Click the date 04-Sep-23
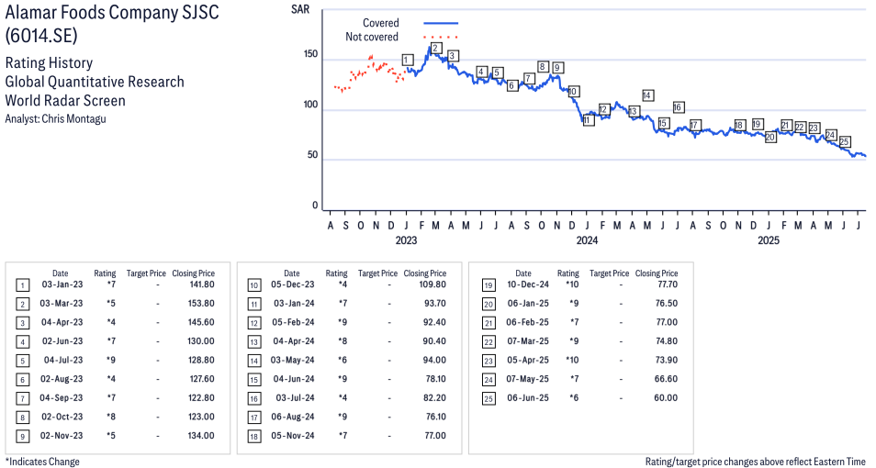Viewport: 876px width, 468px height. click(61, 398)
